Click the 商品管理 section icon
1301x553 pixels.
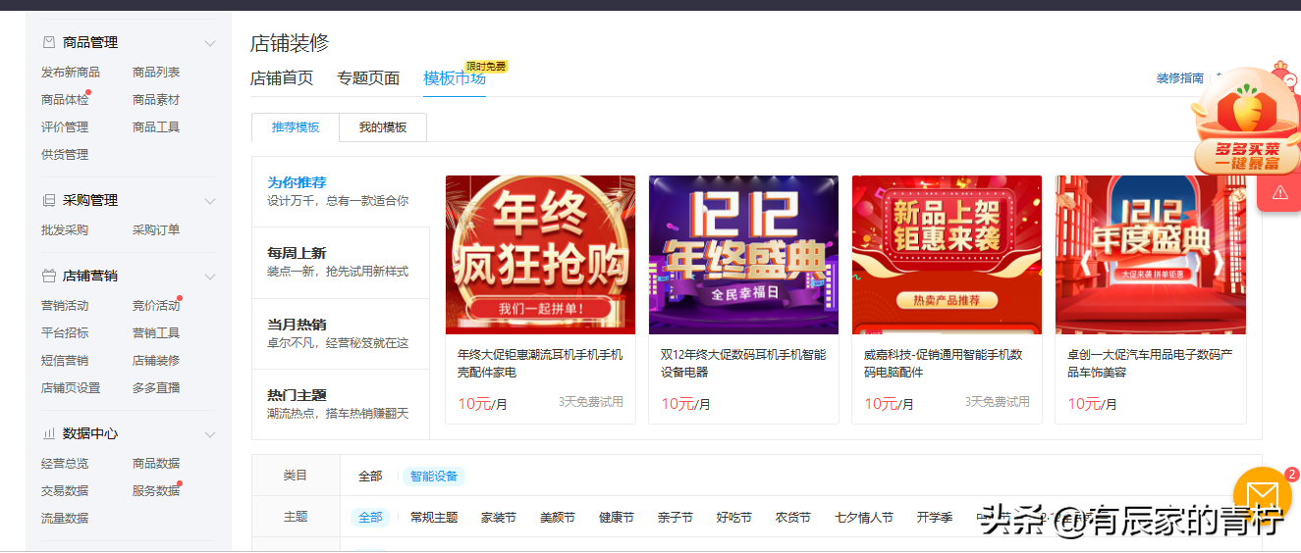coord(48,42)
